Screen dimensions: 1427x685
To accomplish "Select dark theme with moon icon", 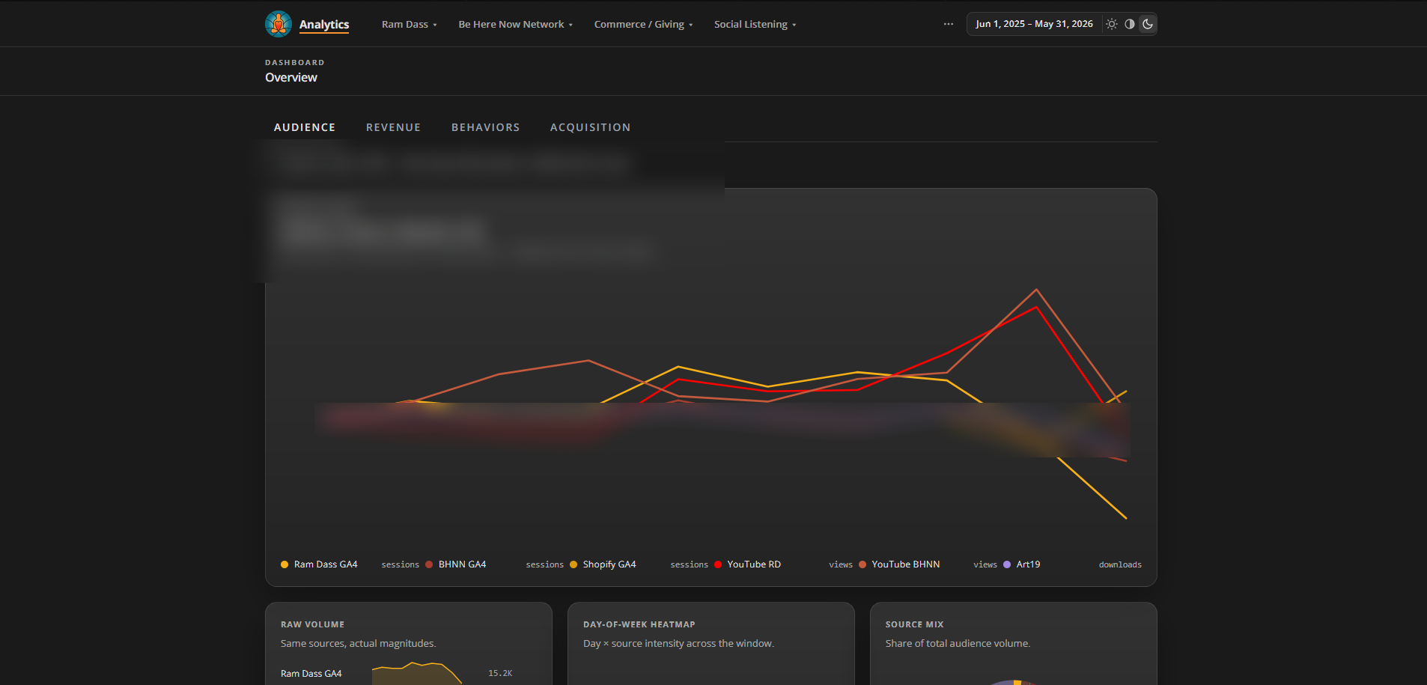I will pos(1148,24).
